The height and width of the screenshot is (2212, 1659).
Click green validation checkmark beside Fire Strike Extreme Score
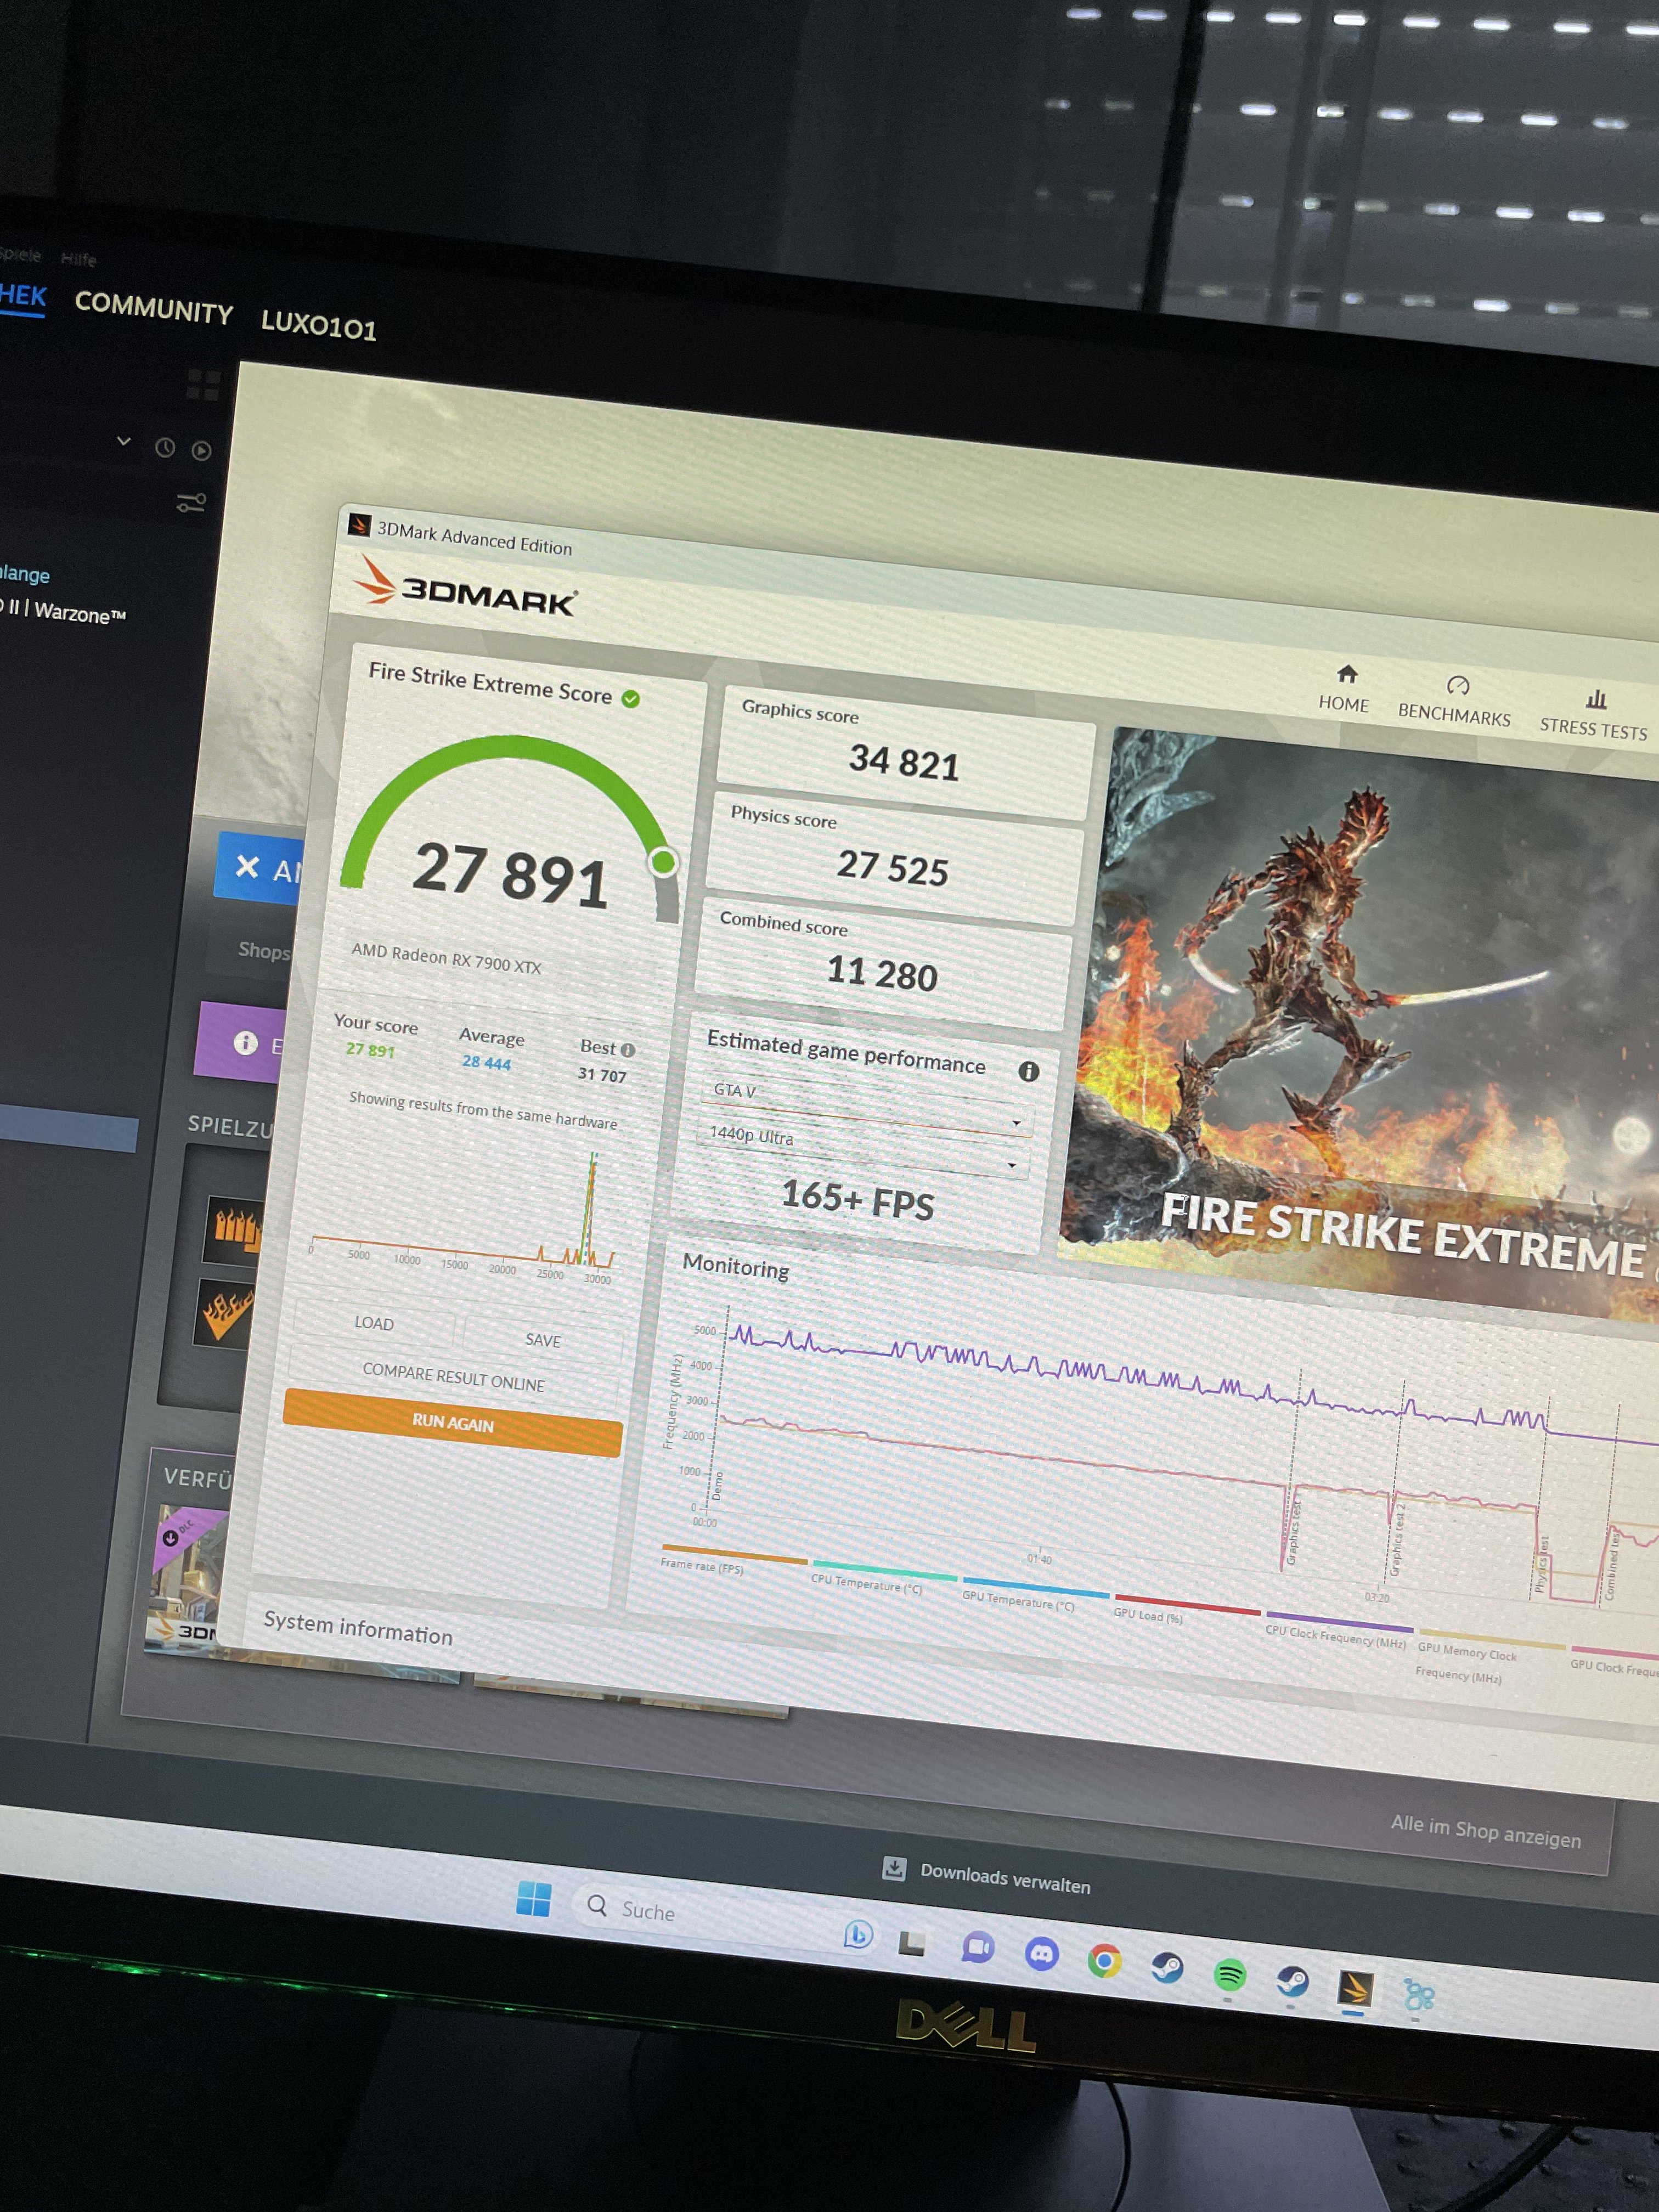631,699
